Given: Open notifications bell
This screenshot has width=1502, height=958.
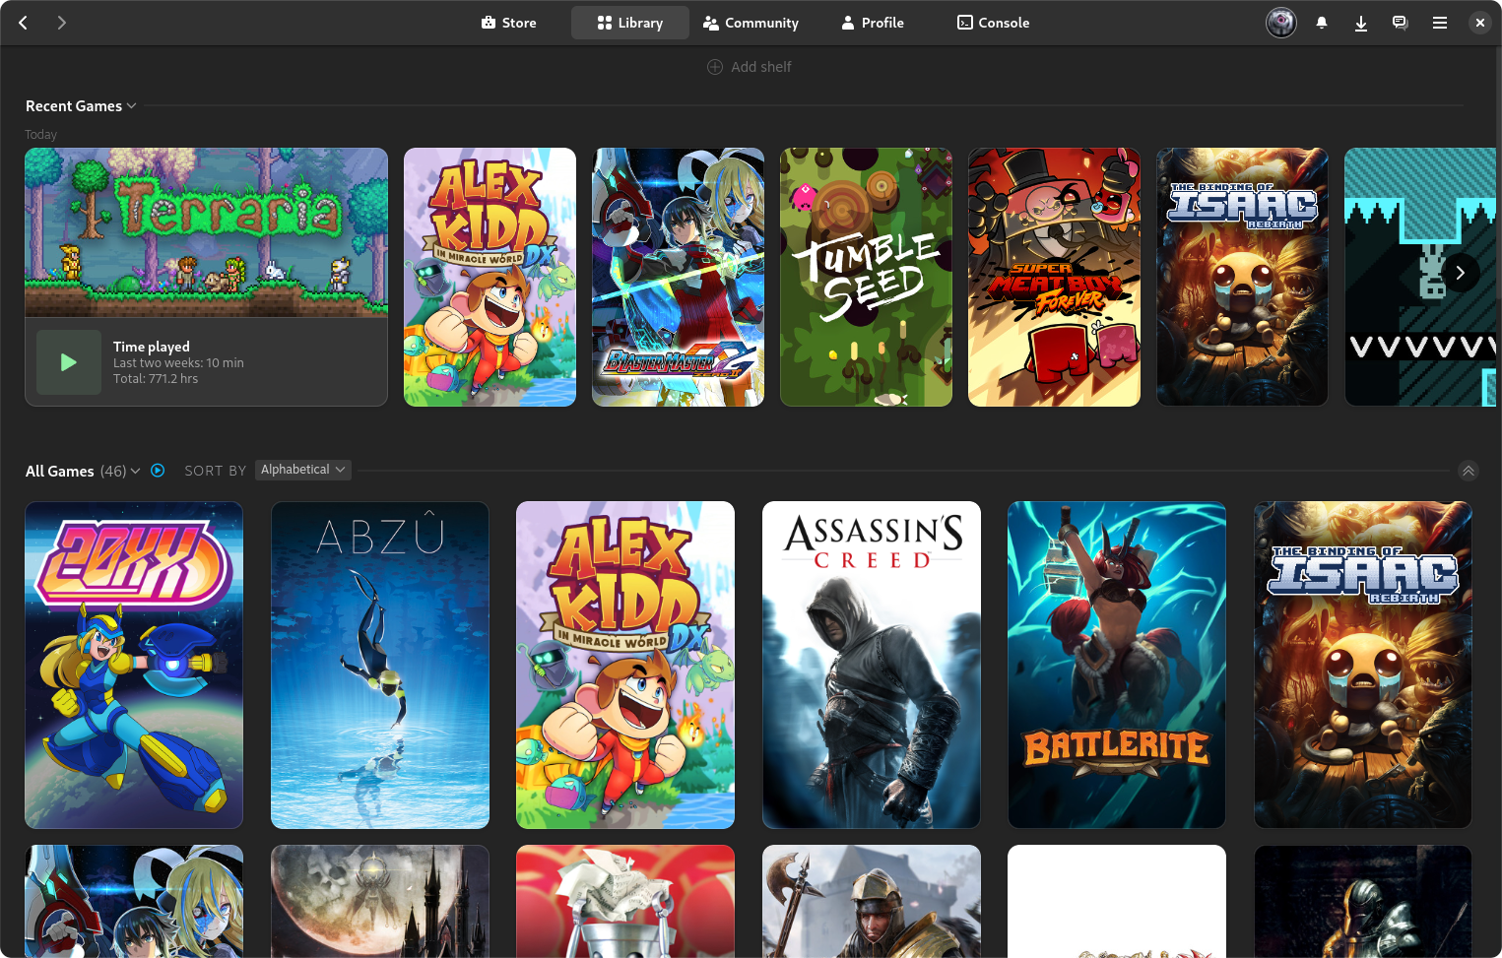Looking at the screenshot, I should [1322, 23].
